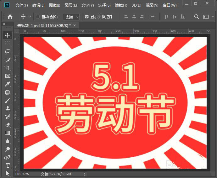Click the distribute vertically icon
This screenshot has height=178, width=217.
point(153,17)
